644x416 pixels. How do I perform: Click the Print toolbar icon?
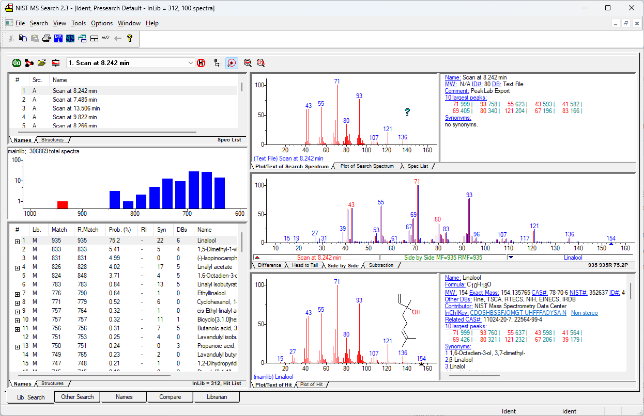pyautogui.click(x=47, y=38)
